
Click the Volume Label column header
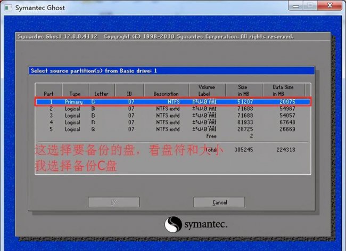click(x=207, y=91)
